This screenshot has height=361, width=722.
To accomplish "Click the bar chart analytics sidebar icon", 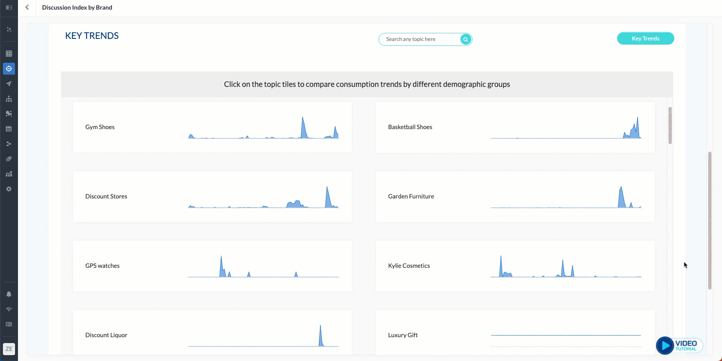I will [9, 174].
